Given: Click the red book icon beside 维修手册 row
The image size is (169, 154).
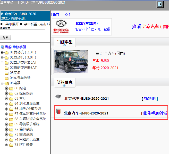Looking at the screenshot, I should point(58,111).
